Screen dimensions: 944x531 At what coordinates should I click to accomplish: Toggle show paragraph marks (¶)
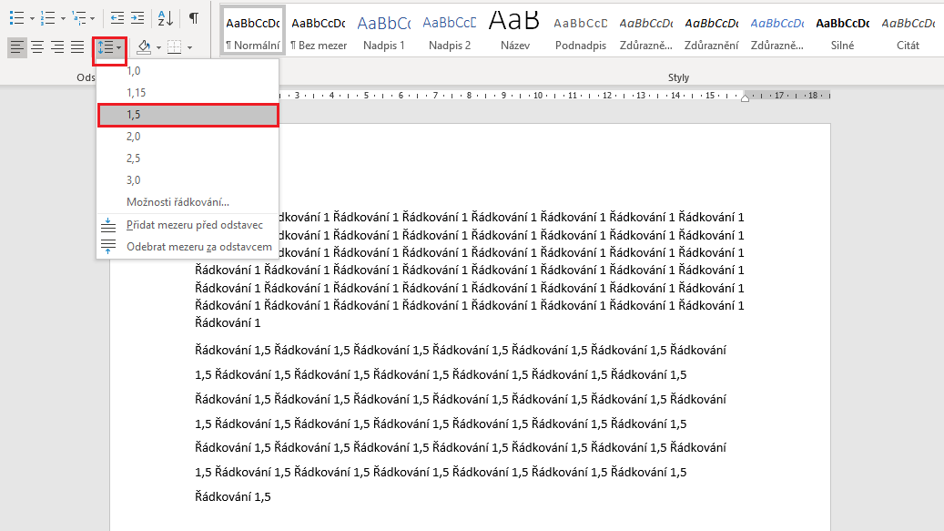click(x=194, y=18)
